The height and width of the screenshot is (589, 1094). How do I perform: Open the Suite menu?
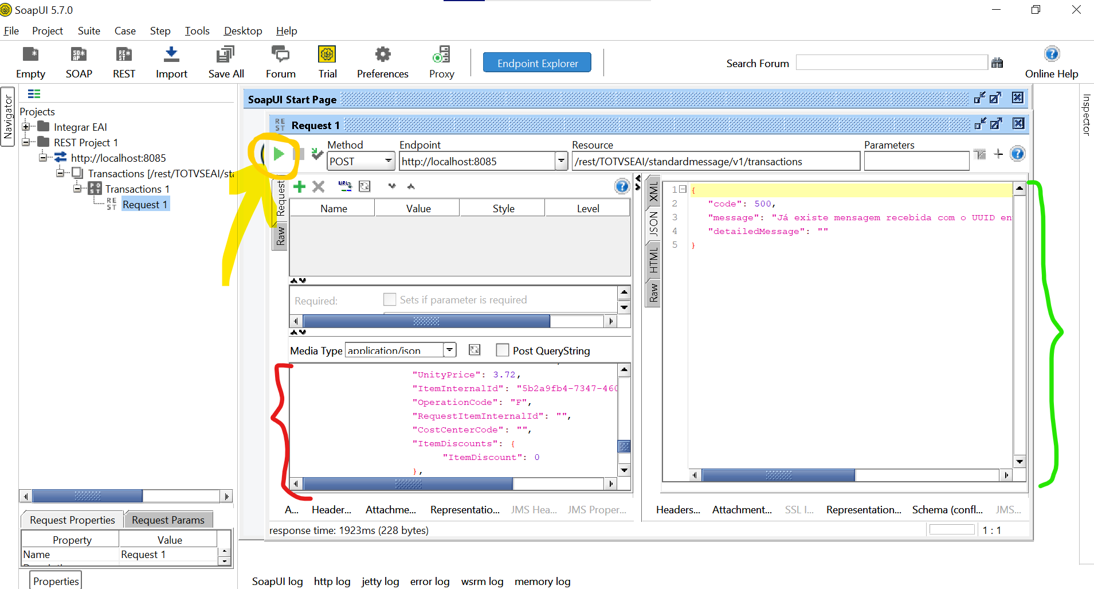click(89, 31)
